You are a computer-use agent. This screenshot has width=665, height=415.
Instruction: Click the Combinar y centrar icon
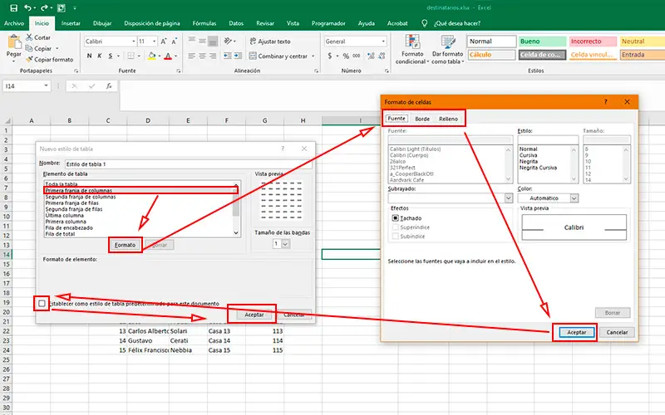[x=252, y=56]
